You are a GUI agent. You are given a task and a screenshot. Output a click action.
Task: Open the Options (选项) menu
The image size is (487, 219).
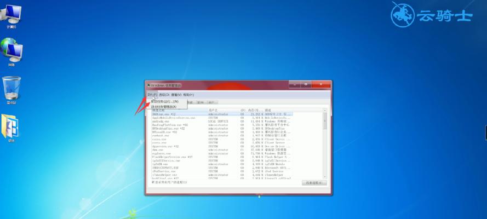(164, 95)
